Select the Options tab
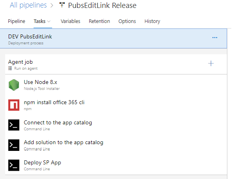Image resolution: width=240 pixels, height=179 pixels. [127, 21]
